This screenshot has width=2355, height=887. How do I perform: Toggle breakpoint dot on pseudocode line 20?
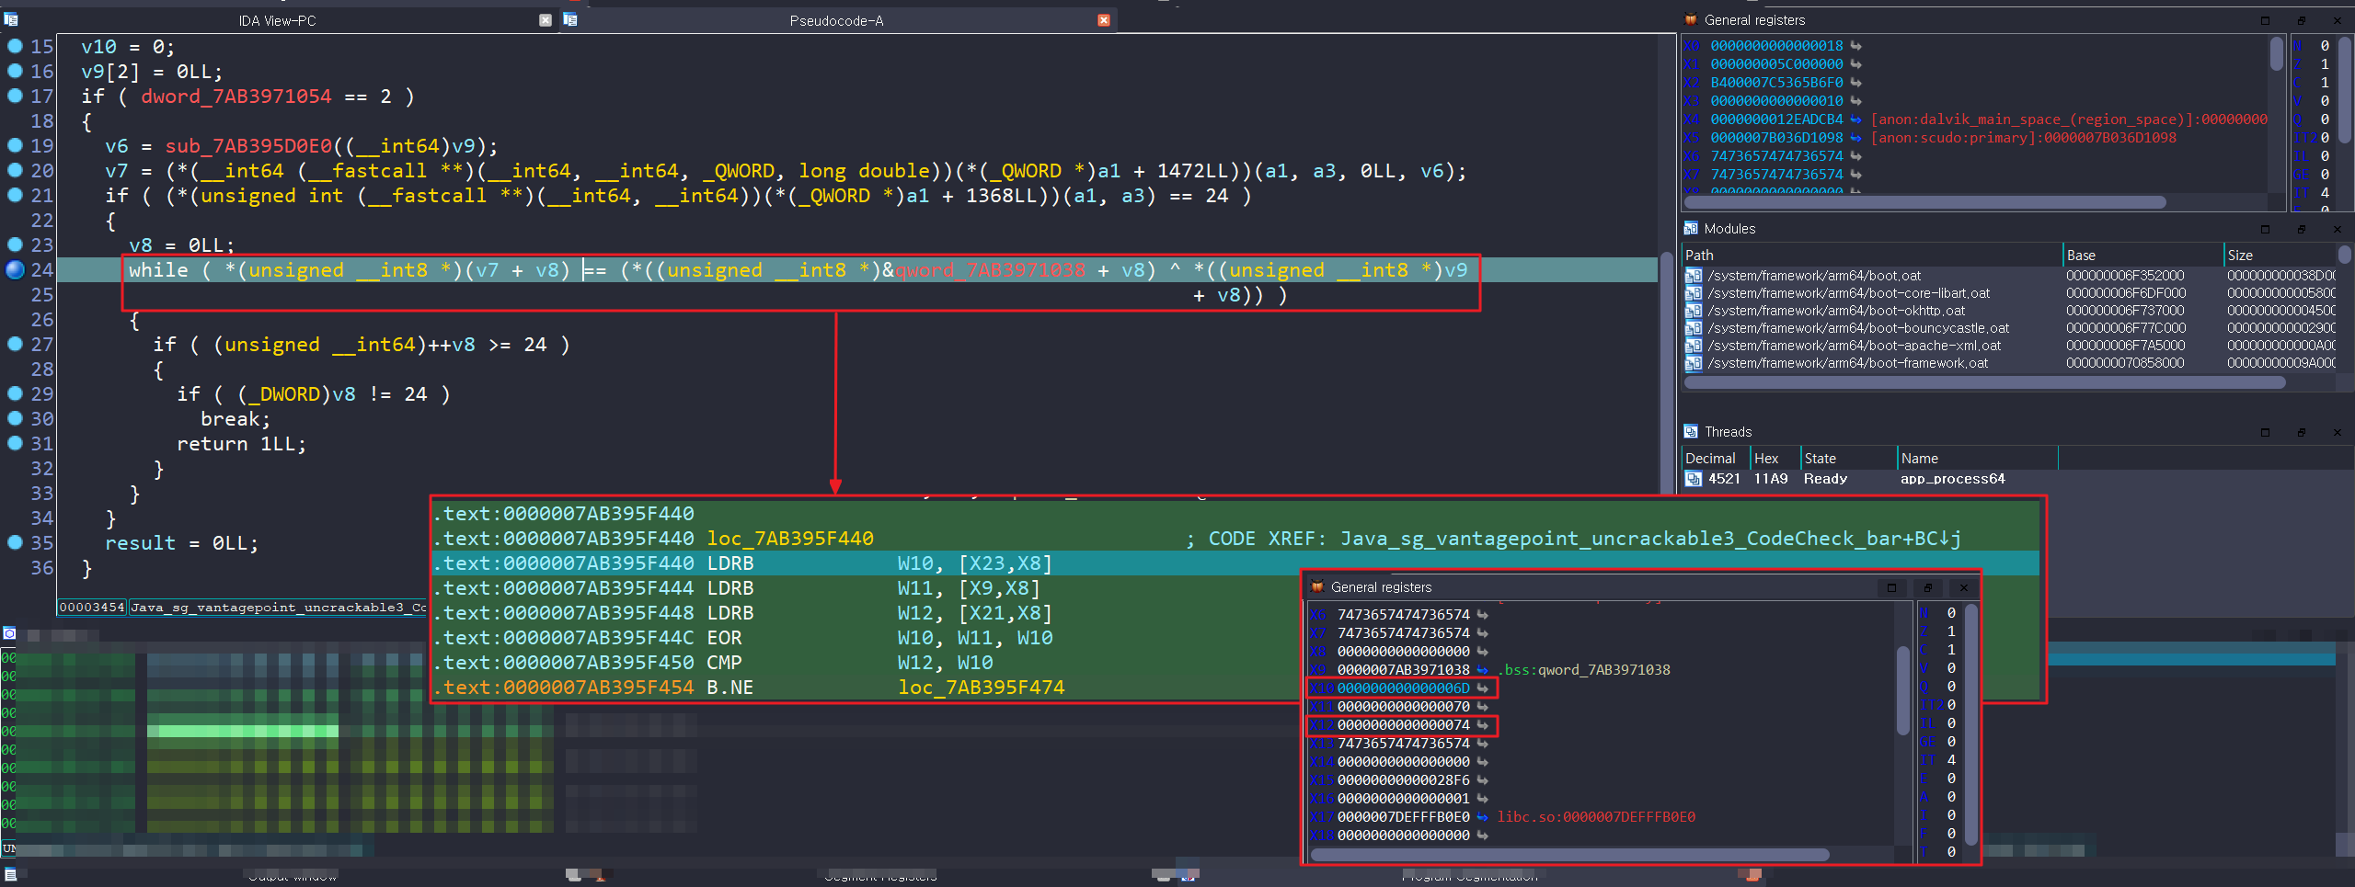pyautogui.click(x=15, y=170)
